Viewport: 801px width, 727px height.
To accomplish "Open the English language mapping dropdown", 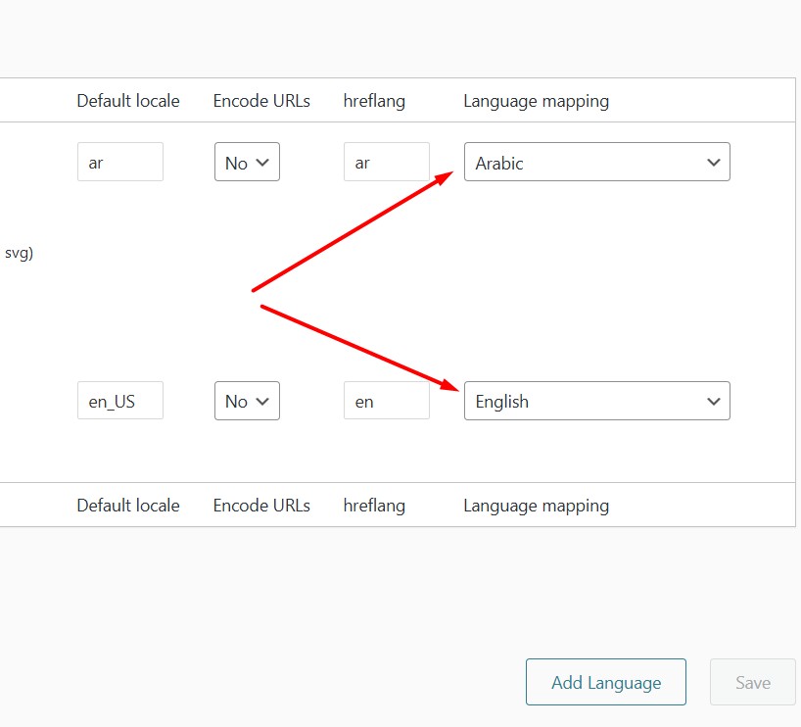I will 596,401.
